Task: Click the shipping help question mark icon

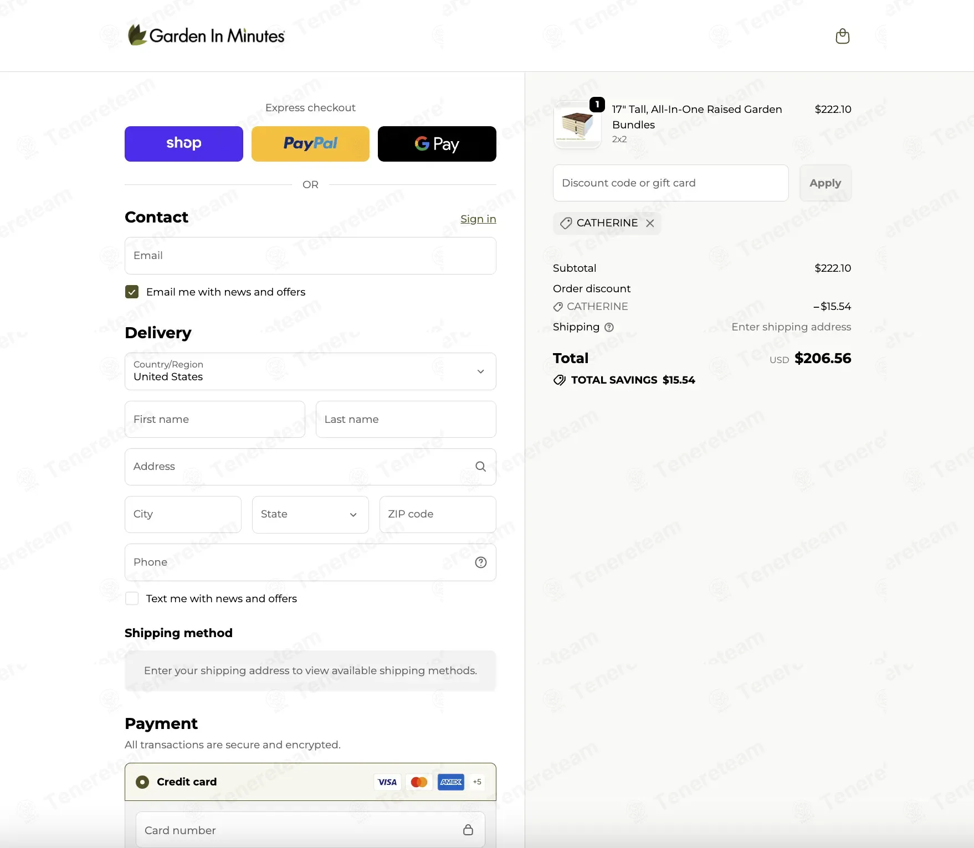Action: [609, 327]
